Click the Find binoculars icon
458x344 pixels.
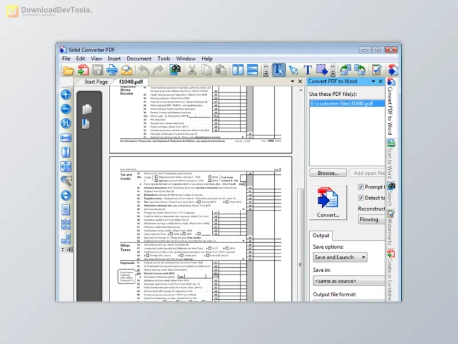(175, 70)
